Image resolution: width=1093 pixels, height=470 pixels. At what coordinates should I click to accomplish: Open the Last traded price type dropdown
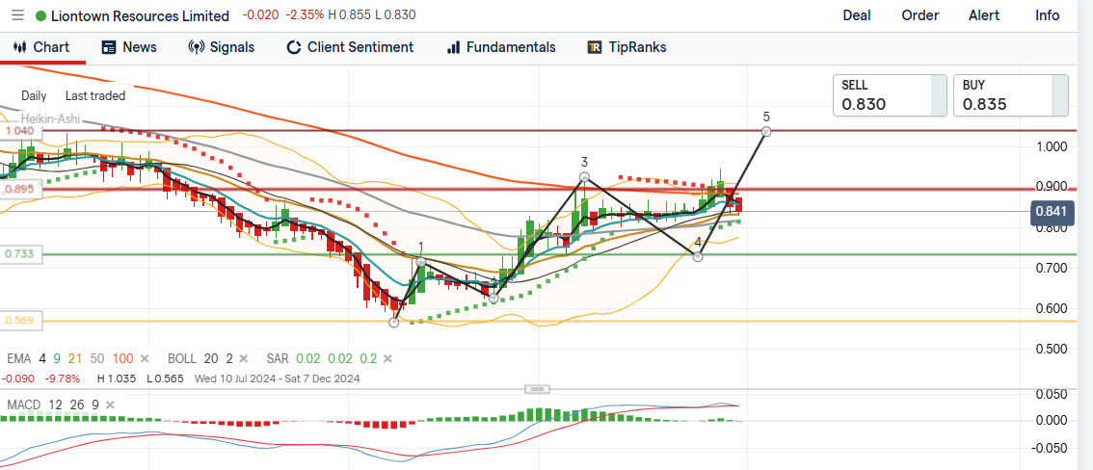(94, 95)
